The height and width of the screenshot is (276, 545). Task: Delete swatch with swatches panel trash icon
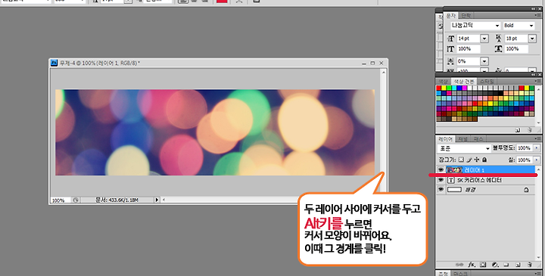click(x=530, y=130)
